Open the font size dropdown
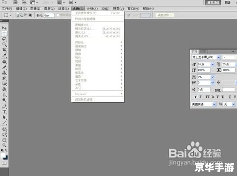 212,64
